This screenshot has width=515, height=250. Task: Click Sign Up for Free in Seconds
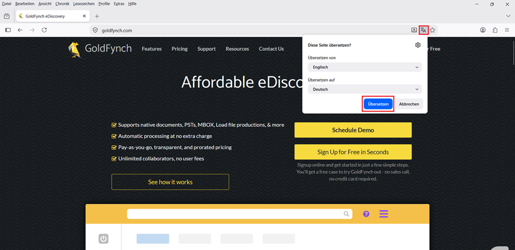point(353,152)
